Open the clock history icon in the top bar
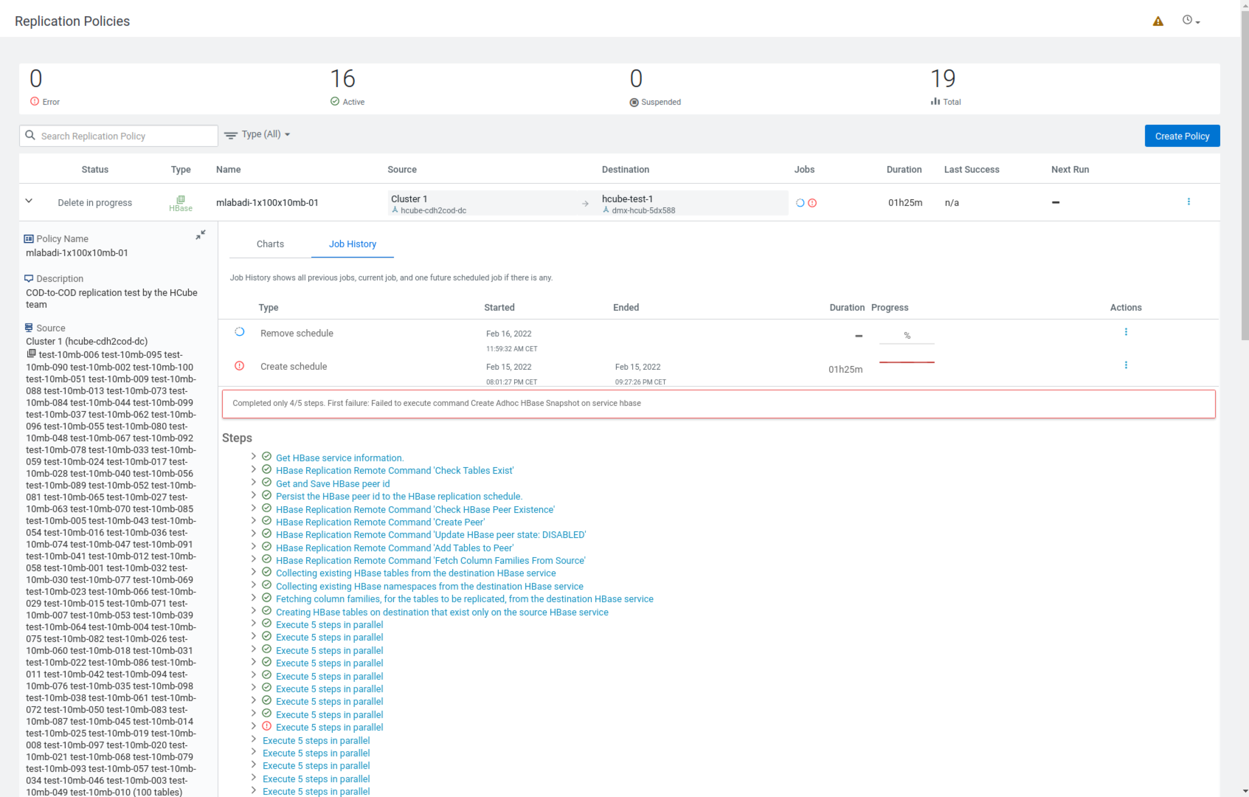The width and height of the screenshot is (1249, 797). coord(1188,20)
